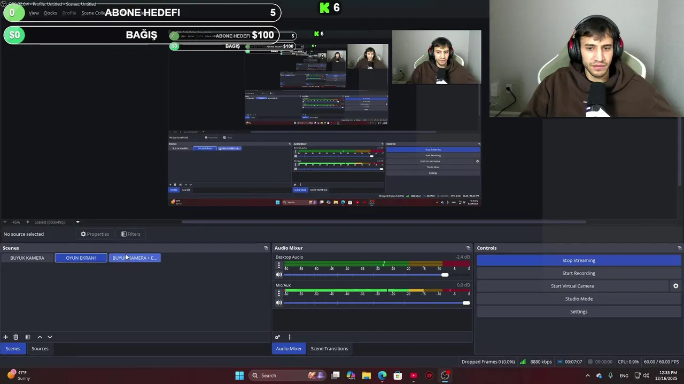Select the BUYUK KAMERA + E... scene
The image size is (684, 384).
point(135,258)
